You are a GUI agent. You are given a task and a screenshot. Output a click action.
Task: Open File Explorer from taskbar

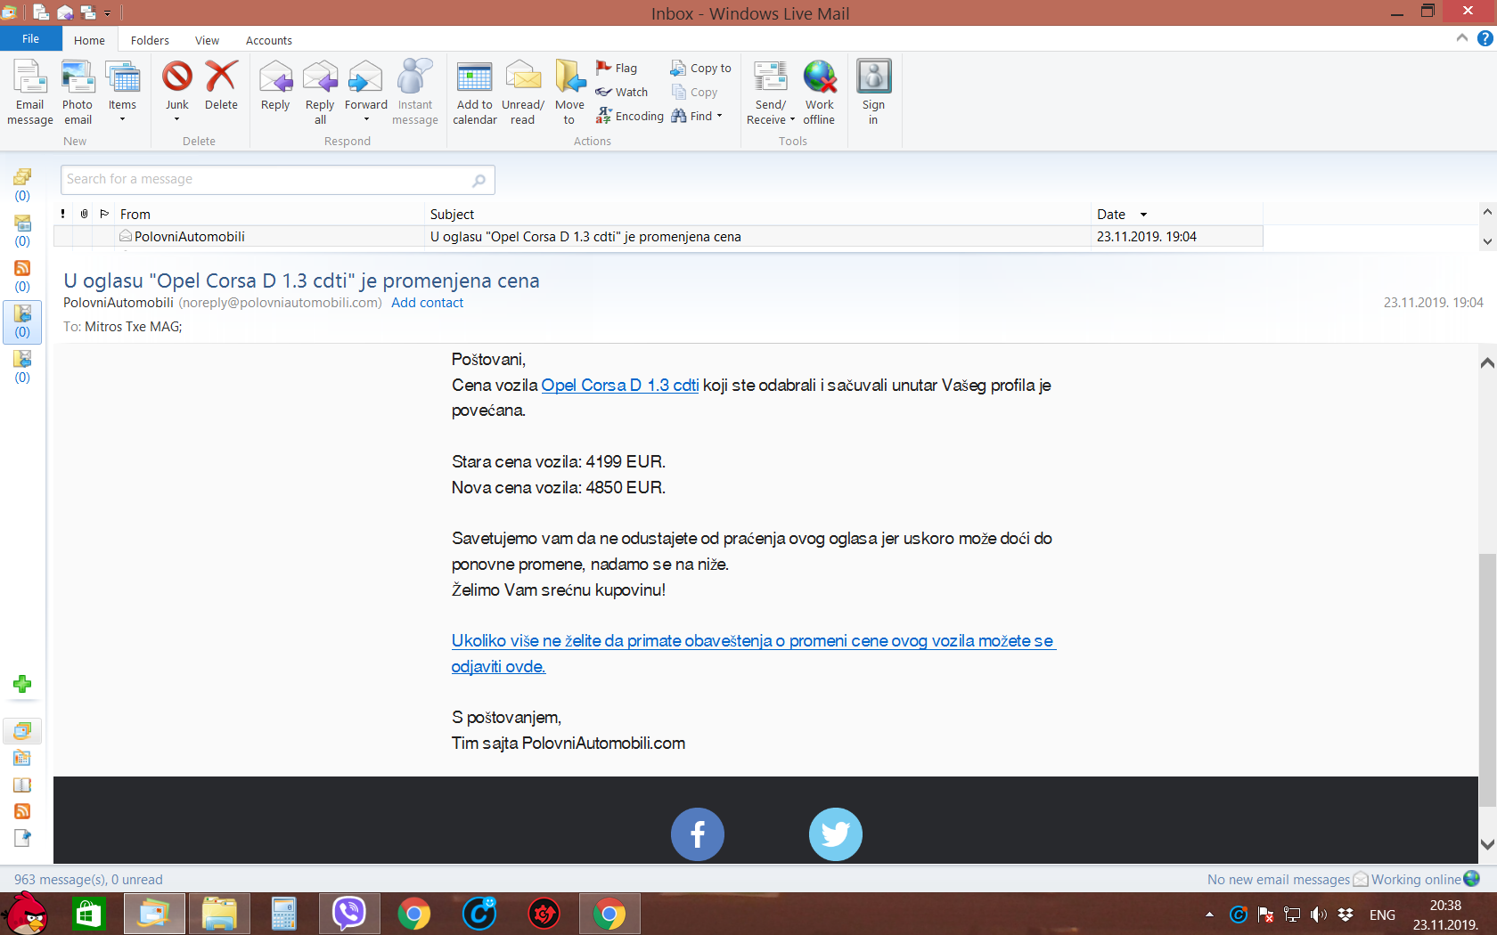pos(218,914)
